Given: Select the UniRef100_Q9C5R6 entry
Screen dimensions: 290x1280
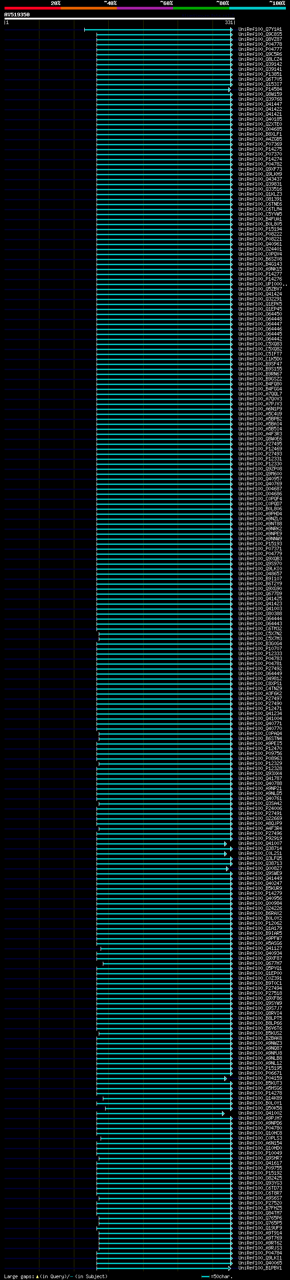Looking at the screenshot, I should (260, 54).
